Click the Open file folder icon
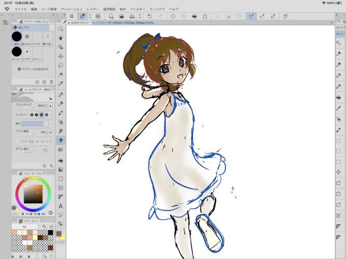The image size is (346, 259). (121, 16)
